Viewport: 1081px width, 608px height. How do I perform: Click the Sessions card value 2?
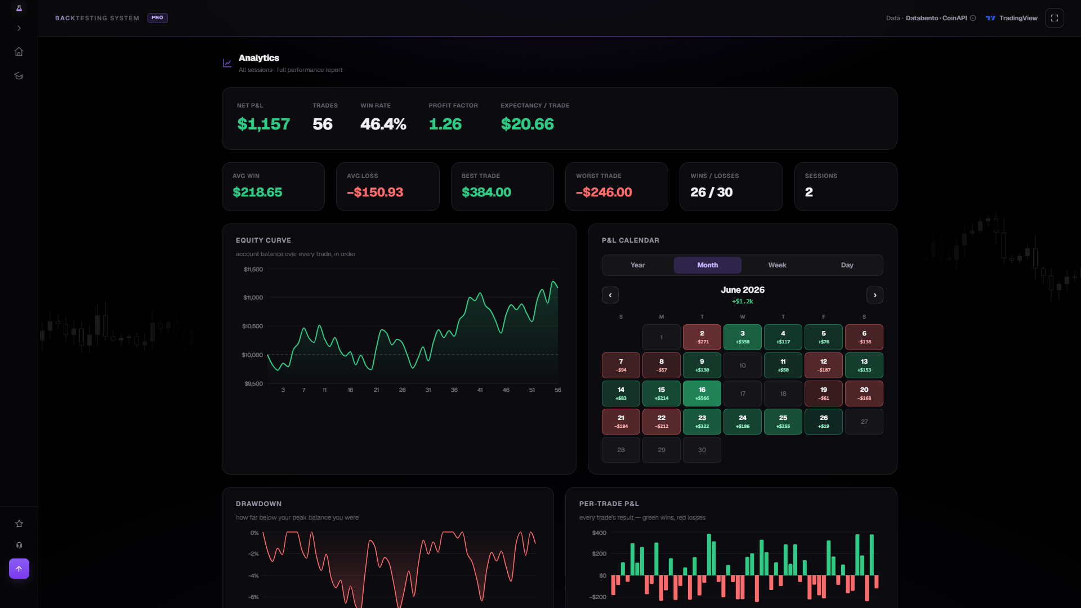pos(809,192)
